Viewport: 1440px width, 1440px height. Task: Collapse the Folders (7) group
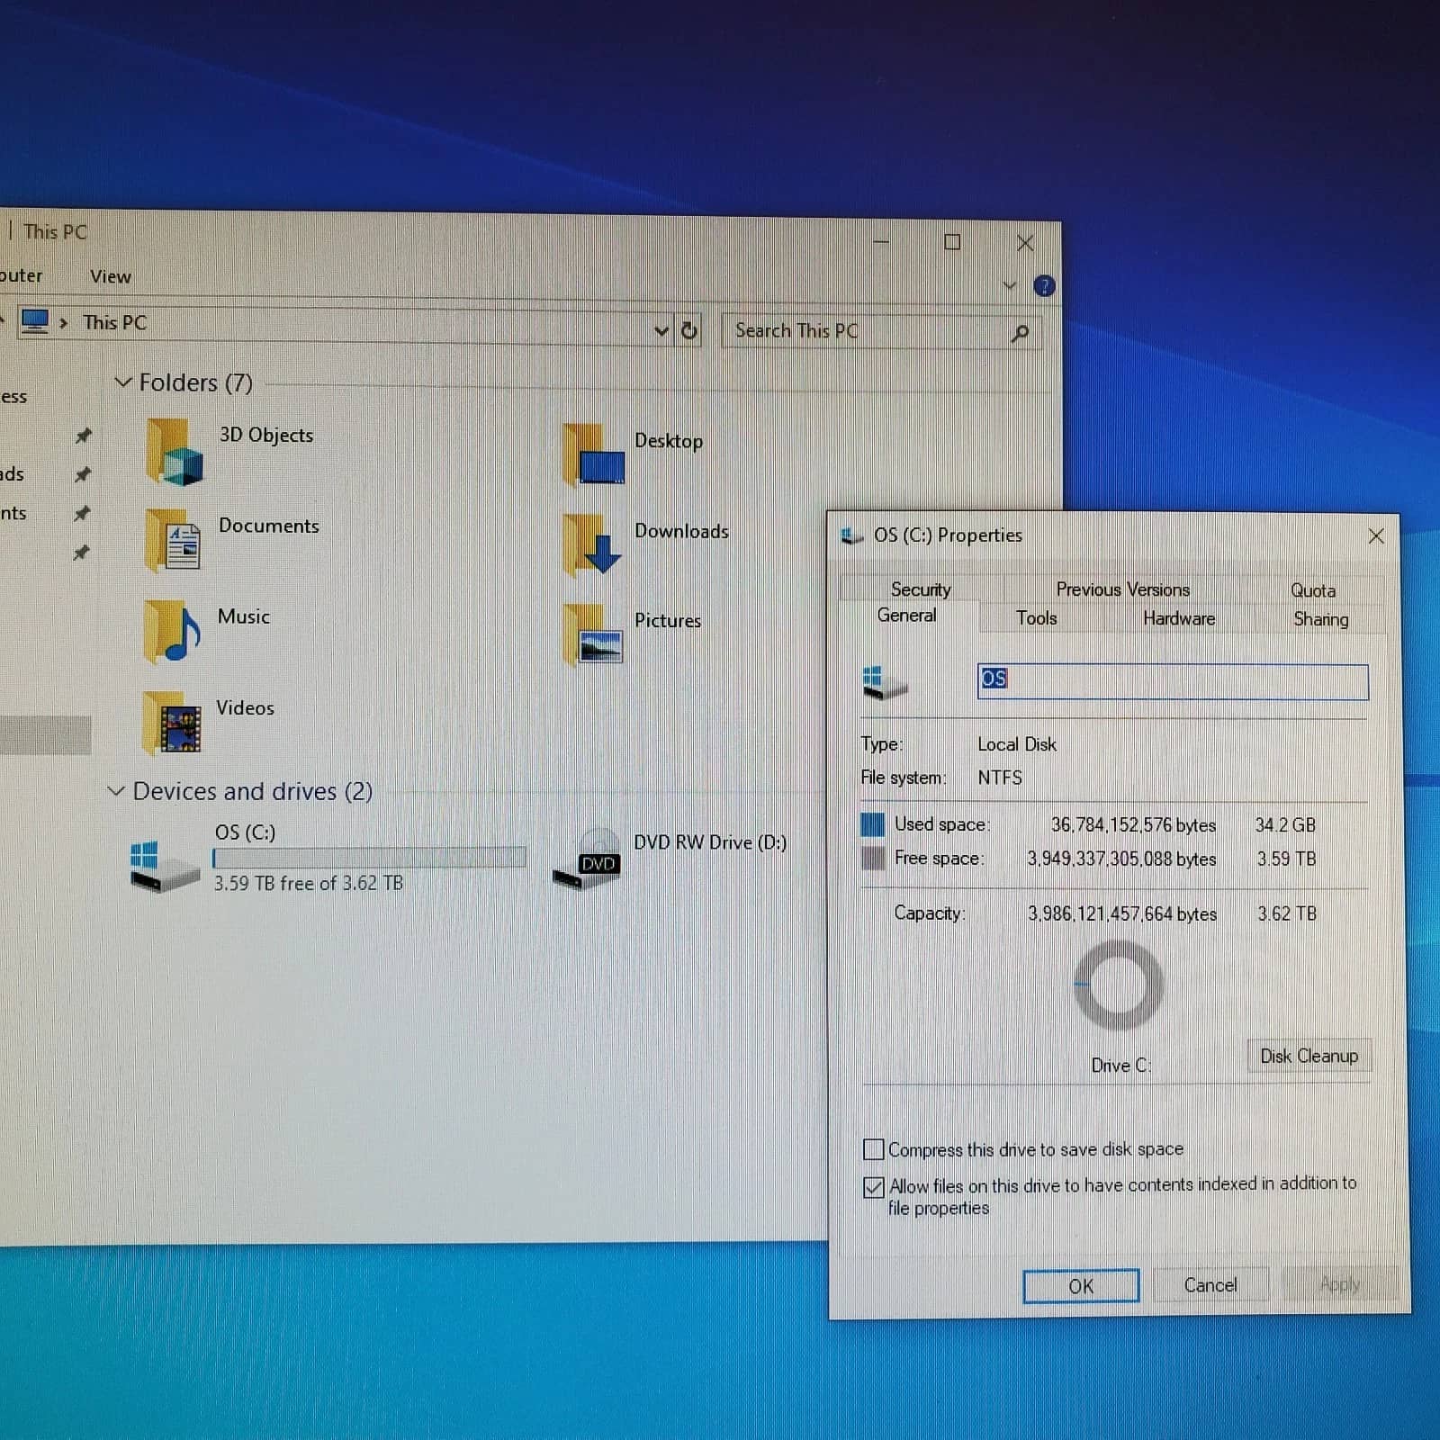[123, 382]
